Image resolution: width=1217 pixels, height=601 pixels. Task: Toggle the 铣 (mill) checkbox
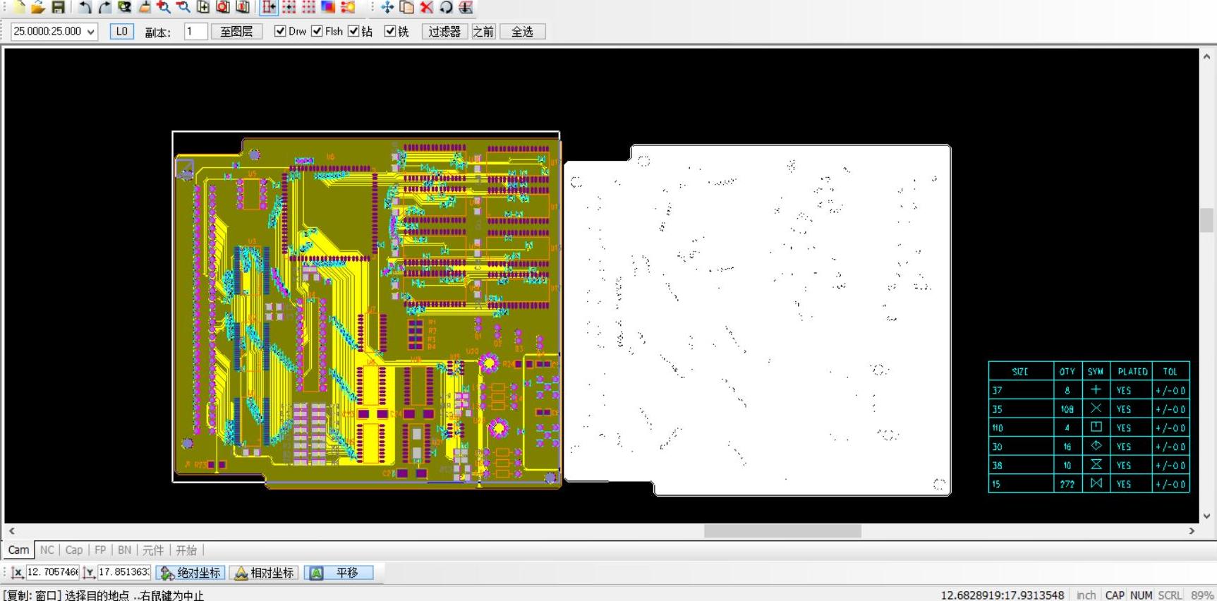coord(389,31)
